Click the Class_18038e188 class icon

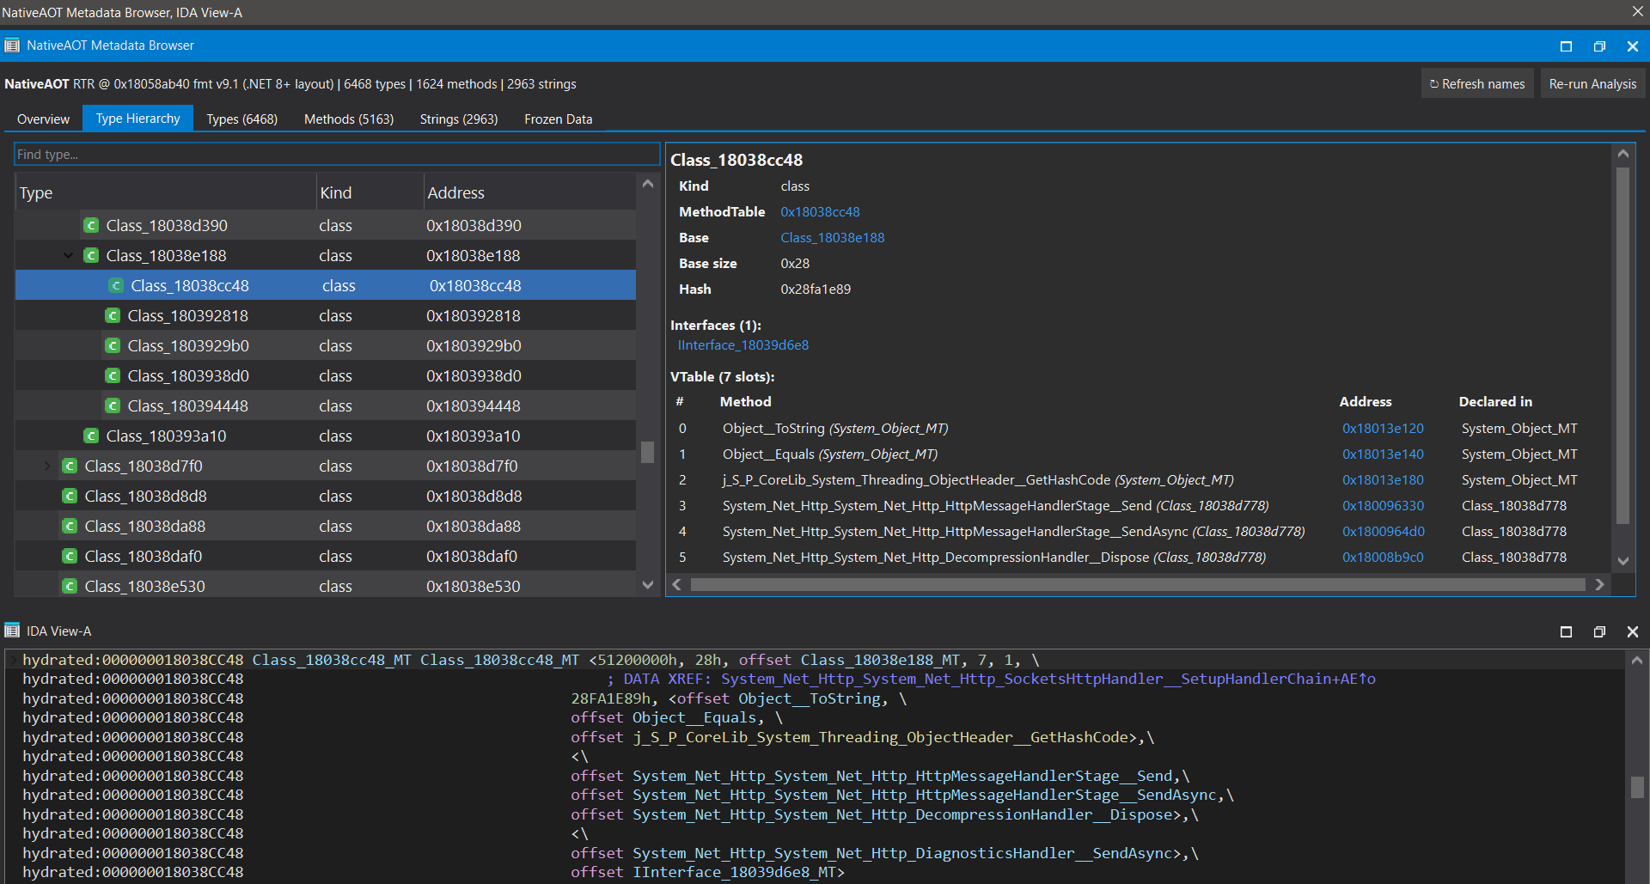[x=91, y=256]
